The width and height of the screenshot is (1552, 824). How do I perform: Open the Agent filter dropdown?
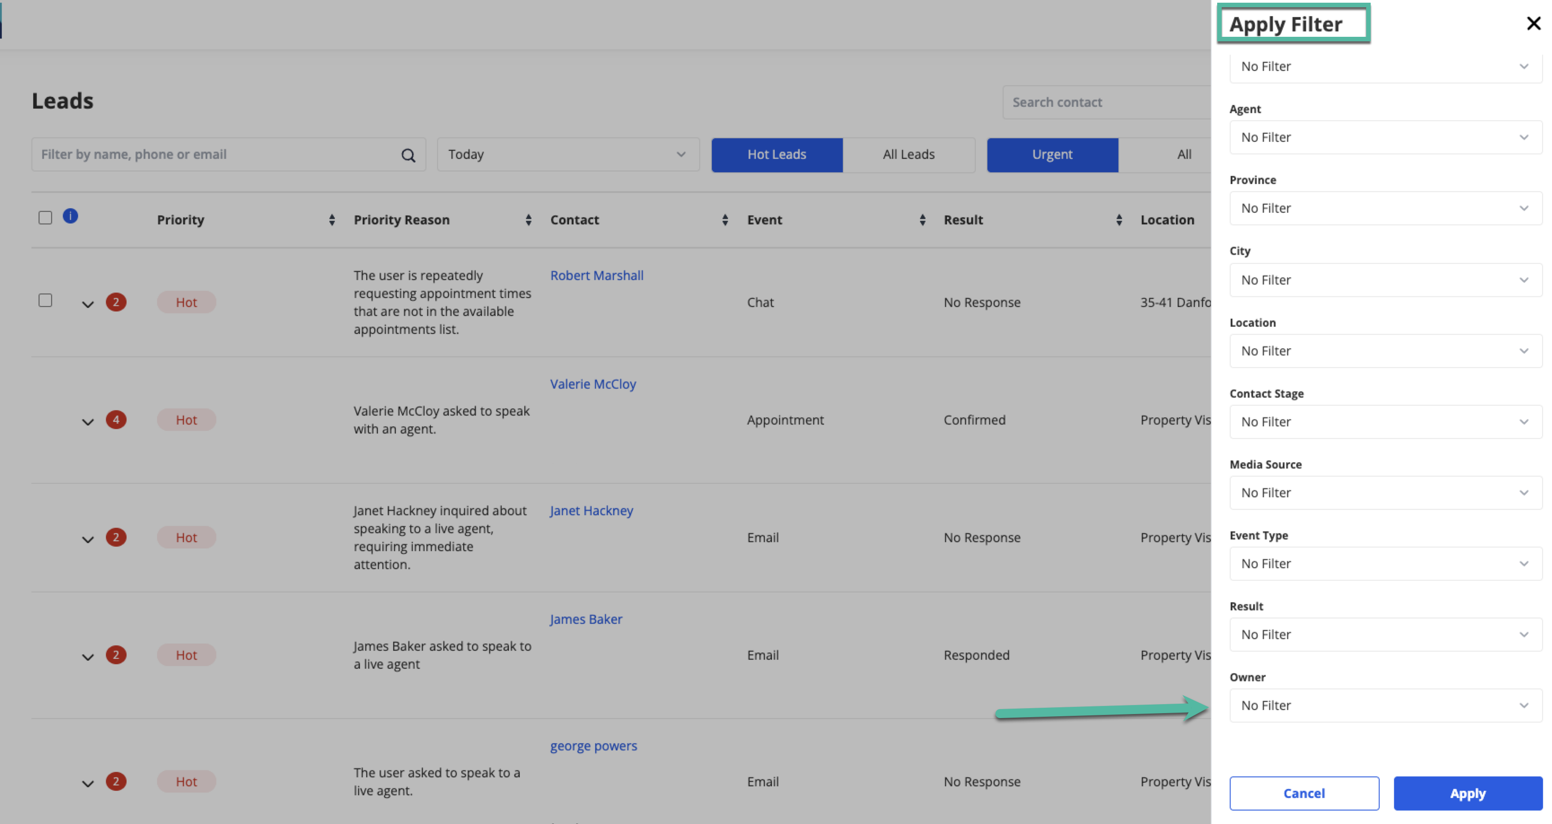1385,137
